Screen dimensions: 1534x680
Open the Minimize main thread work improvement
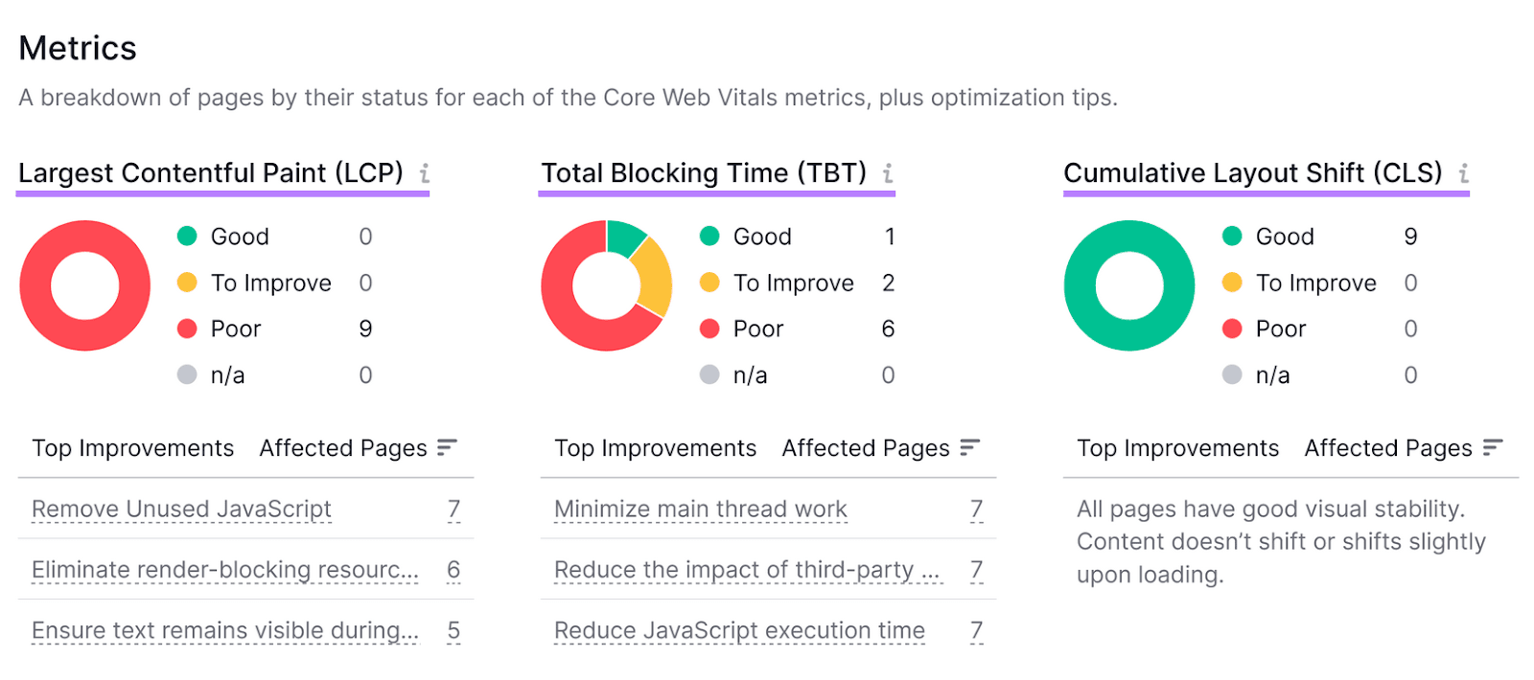click(x=699, y=509)
